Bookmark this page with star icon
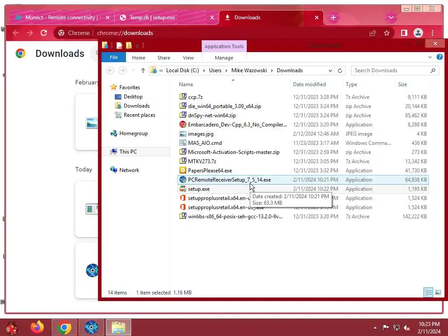The height and width of the screenshot is (336, 448). coord(387,33)
